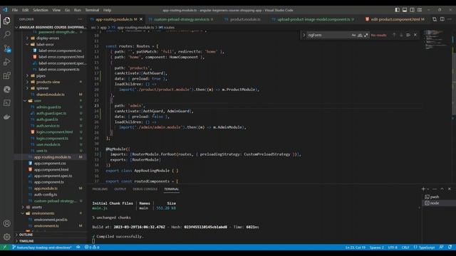The width and height of the screenshot is (456, 256).
Task: Open the Manage gear settings icon
Action: pos(6,237)
